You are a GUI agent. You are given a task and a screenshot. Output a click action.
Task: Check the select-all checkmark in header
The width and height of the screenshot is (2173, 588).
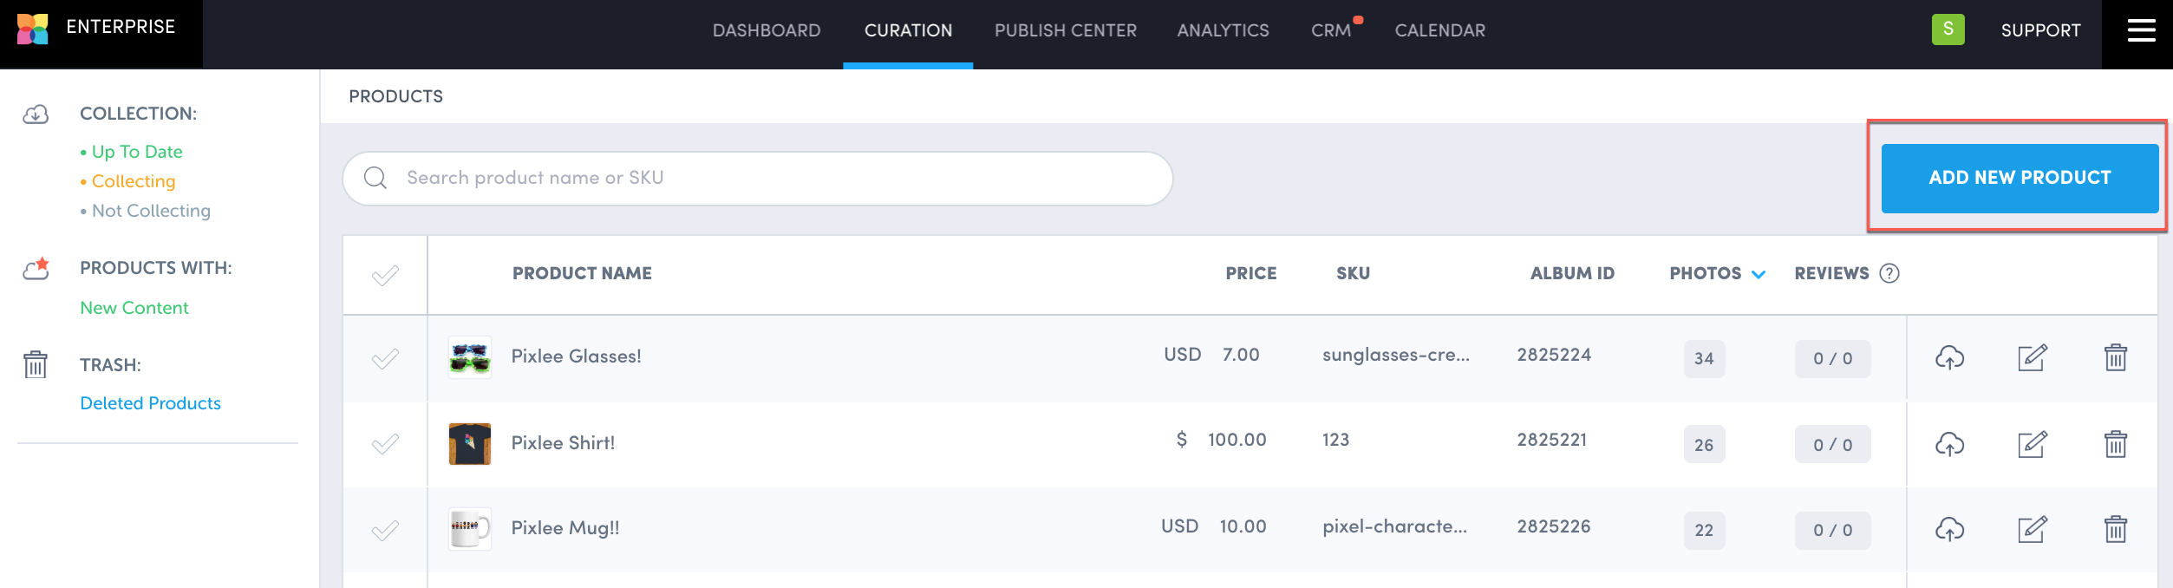[385, 275]
